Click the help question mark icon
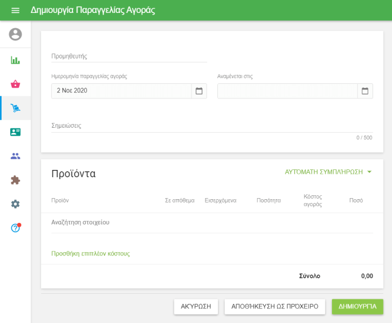The height and width of the screenshot is (323, 392). click(x=15, y=228)
